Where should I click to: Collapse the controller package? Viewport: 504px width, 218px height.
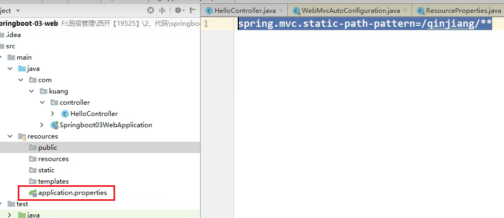click(42, 103)
